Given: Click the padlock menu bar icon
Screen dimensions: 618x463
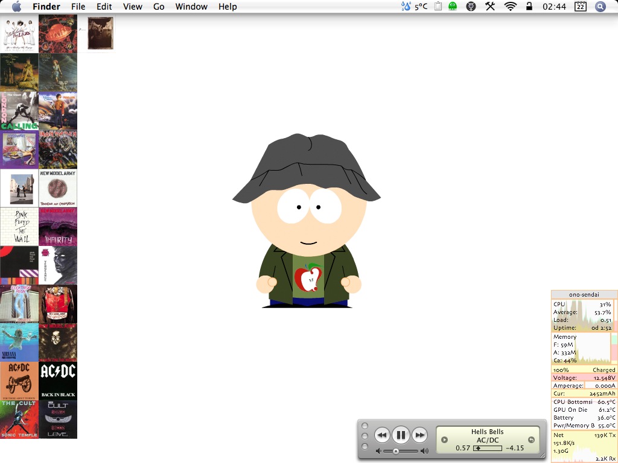Looking at the screenshot, I should pos(529,6).
